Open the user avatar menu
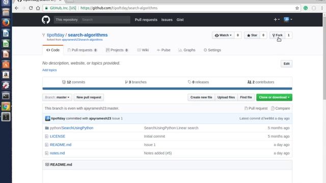326x183 pixels. coord(288,19)
